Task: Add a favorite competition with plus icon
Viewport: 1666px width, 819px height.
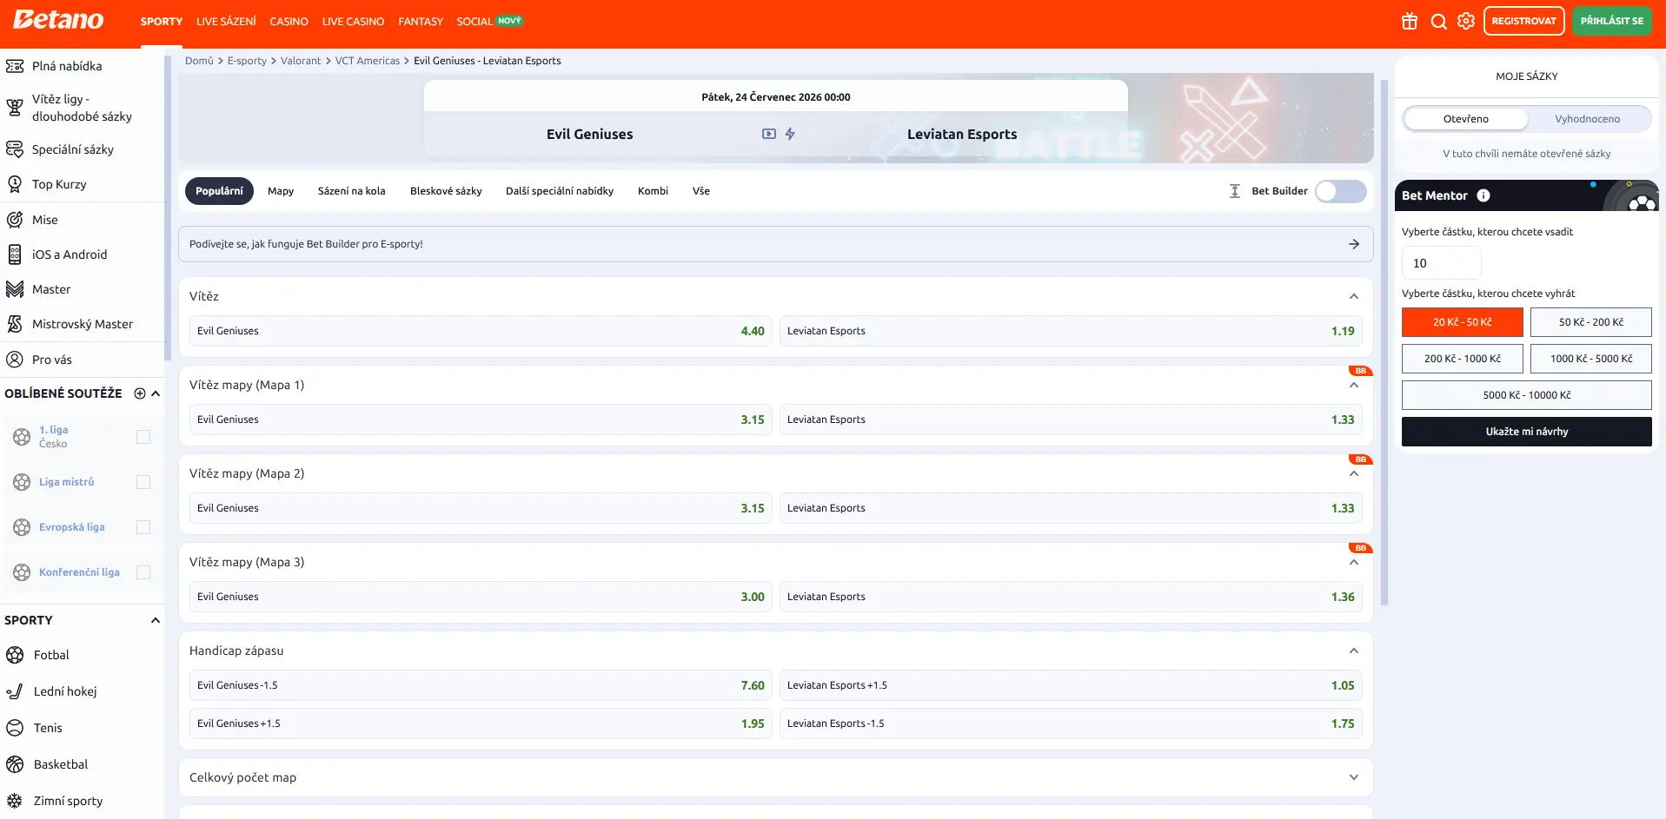Action: tap(140, 393)
